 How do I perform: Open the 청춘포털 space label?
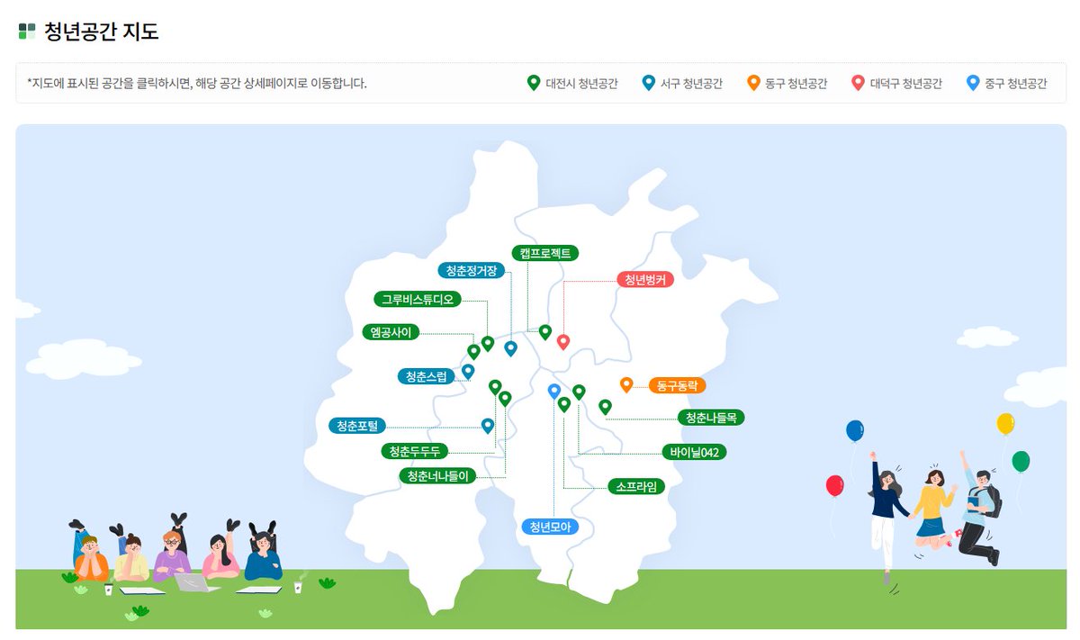click(x=357, y=426)
